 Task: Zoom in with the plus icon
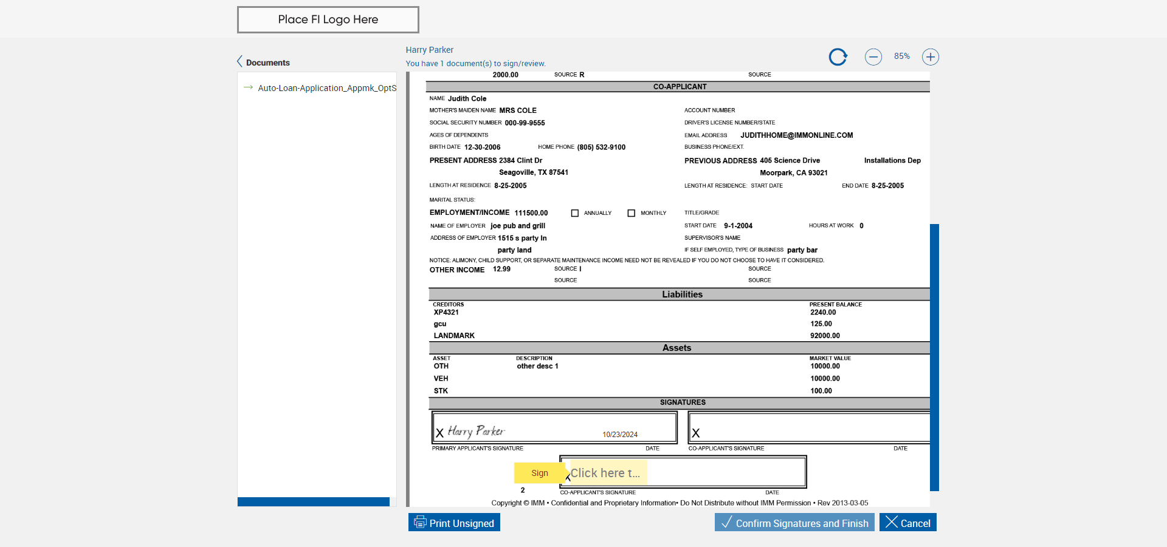coord(931,57)
